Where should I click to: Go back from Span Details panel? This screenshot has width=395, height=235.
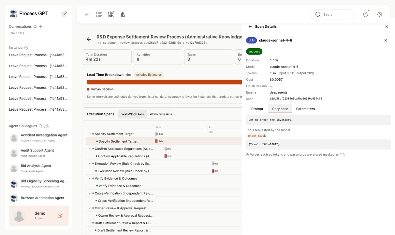point(250,27)
